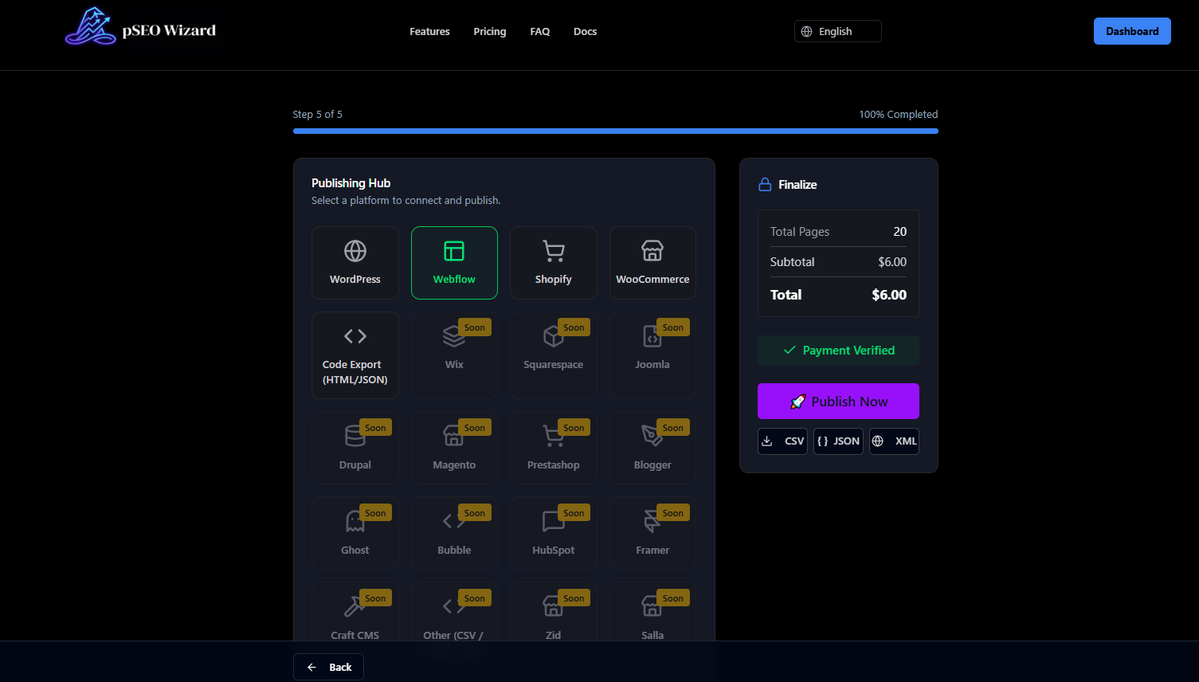
Task: Deselect the currently active Webflow platform
Action: [x=454, y=263]
